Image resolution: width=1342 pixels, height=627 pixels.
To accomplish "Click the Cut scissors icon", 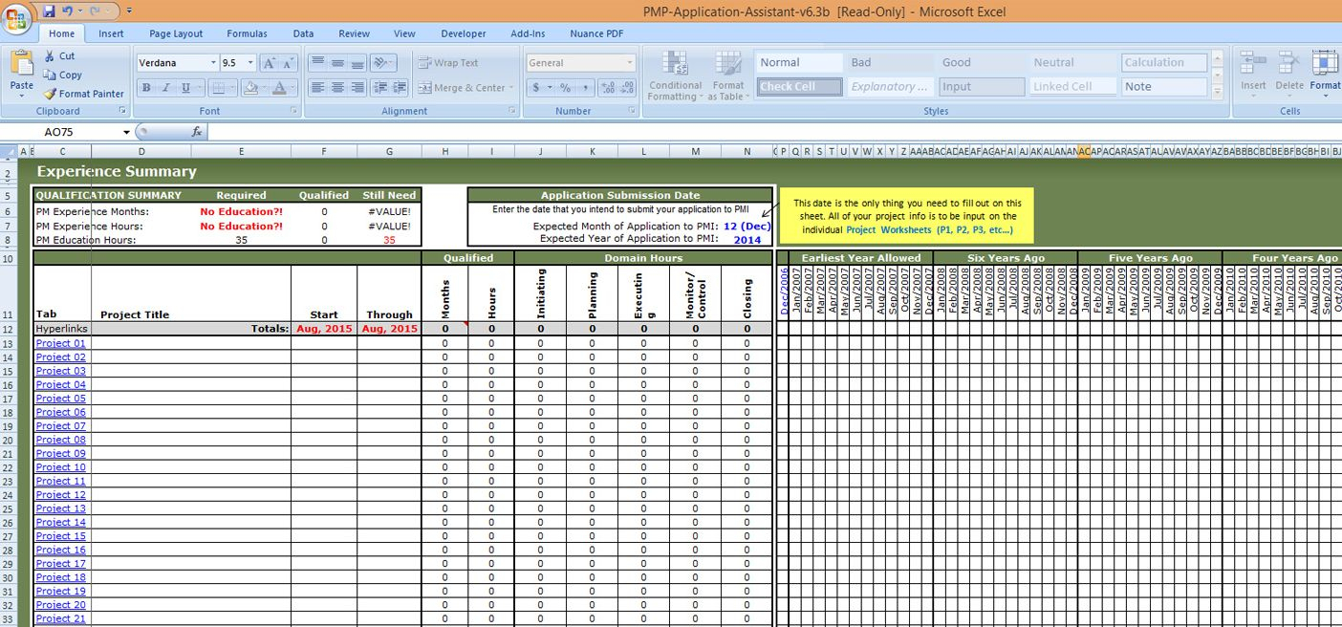I will point(50,56).
